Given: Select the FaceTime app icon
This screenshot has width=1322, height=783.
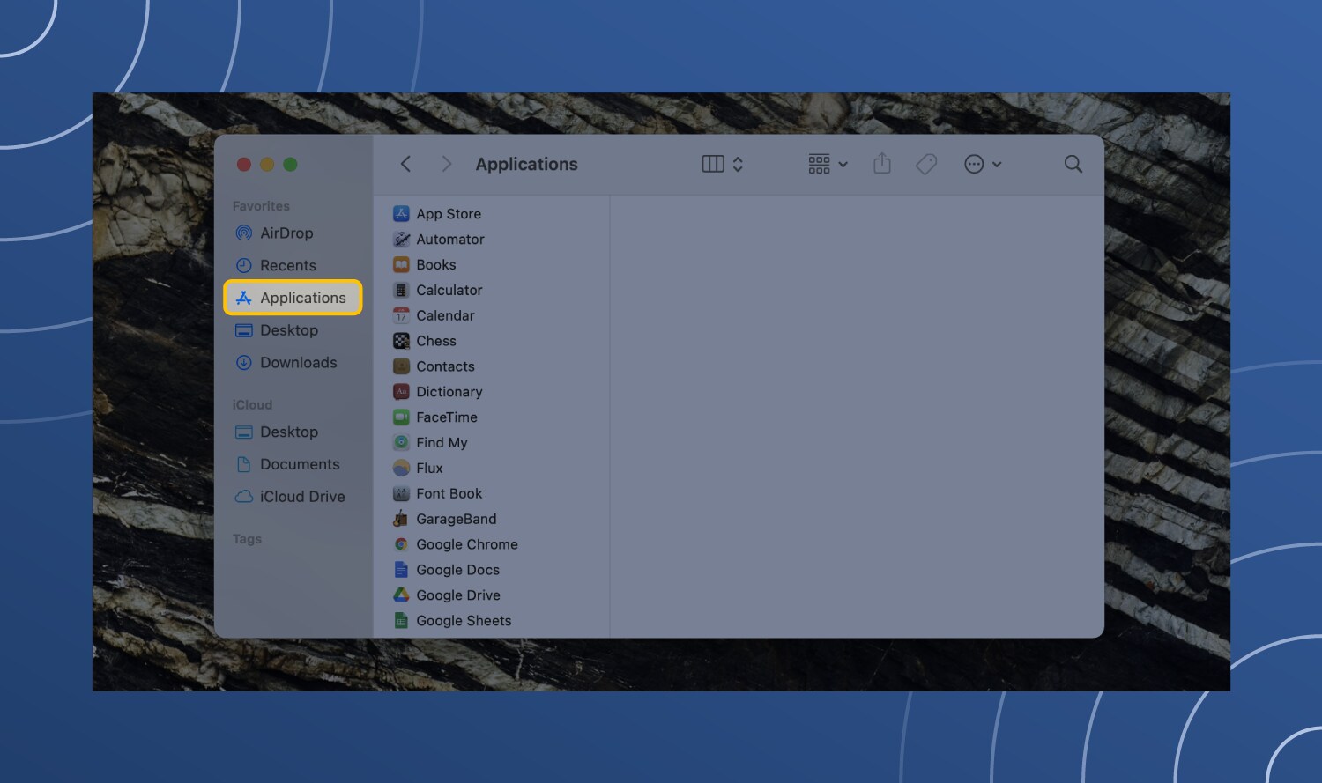Looking at the screenshot, I should [x=401, y=417].
